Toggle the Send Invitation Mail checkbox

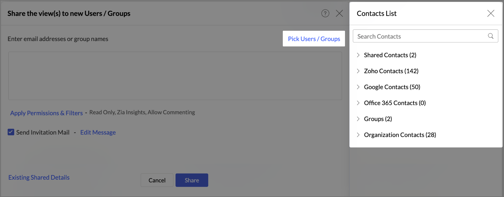click(11, 132)
